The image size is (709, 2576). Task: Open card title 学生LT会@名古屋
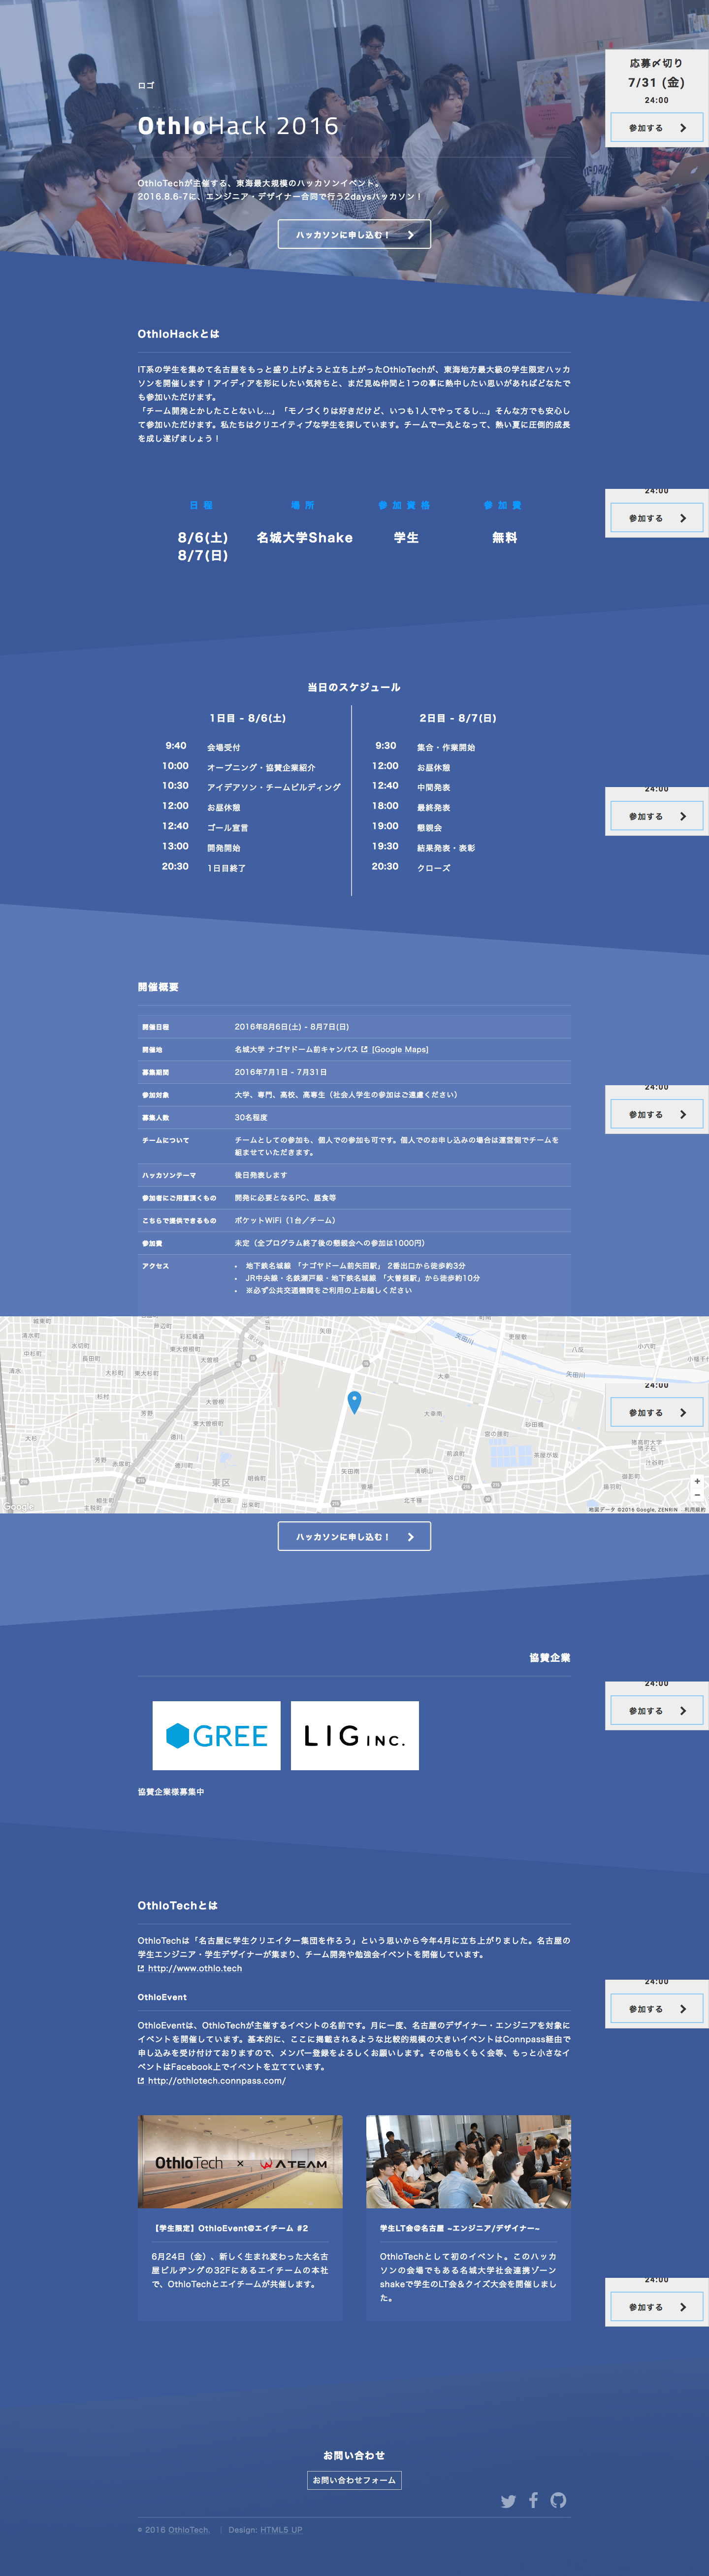coord(459,2228)
